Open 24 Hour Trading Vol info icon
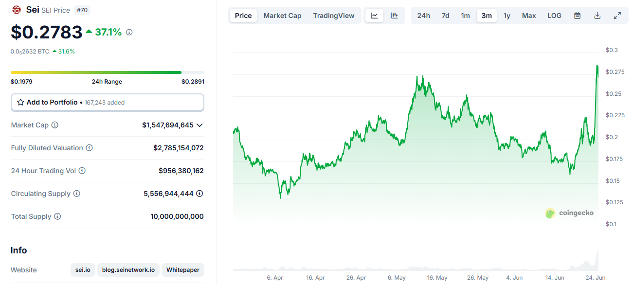The height and width of the screenshot is (285, 634). click(82, 171)
